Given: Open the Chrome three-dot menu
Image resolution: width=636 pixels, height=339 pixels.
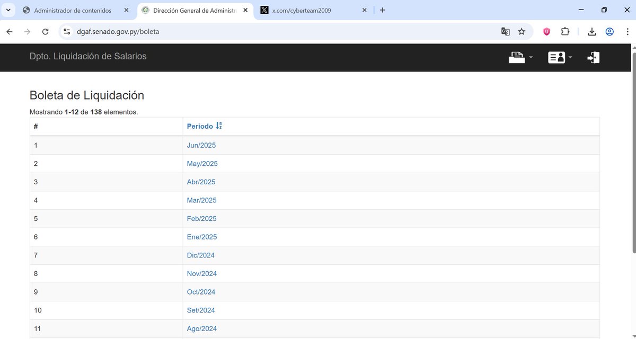Looking at the screenshot, I should tap(627, 32).
